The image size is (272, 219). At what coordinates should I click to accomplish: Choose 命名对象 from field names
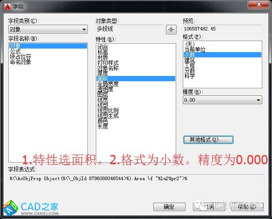coord(20,62)
